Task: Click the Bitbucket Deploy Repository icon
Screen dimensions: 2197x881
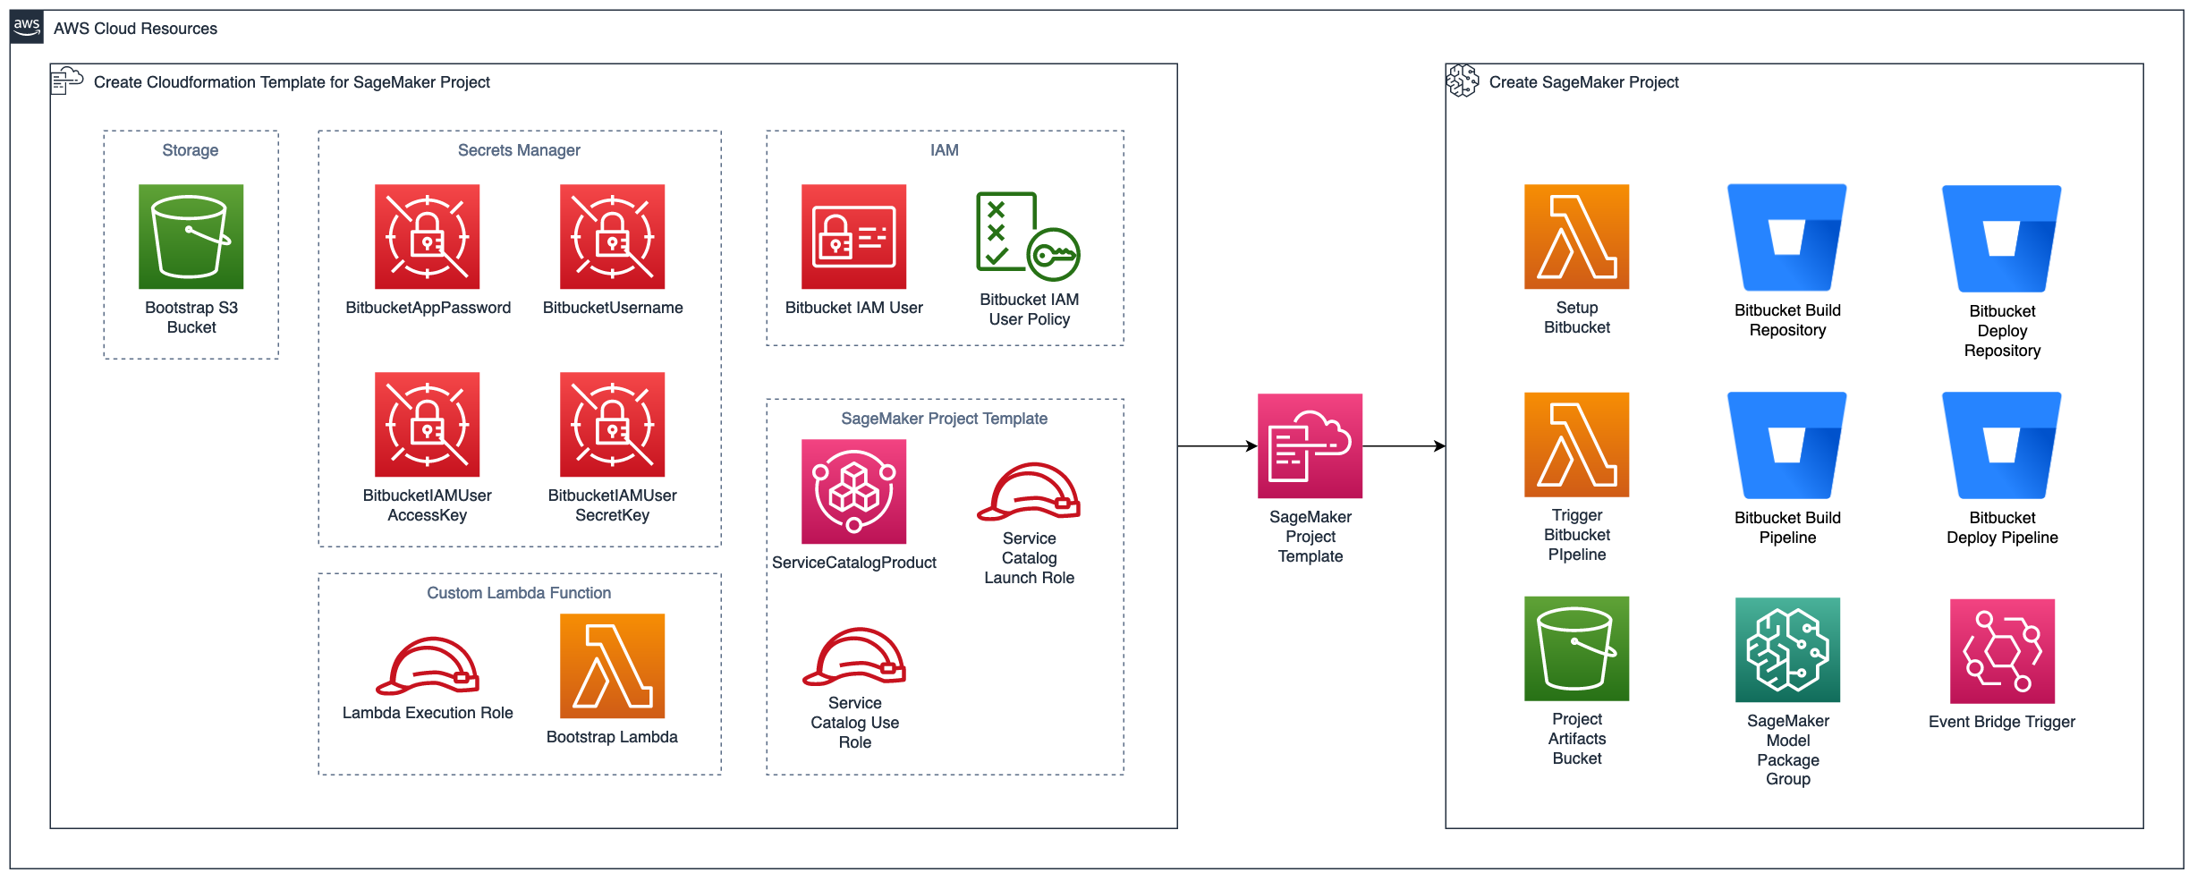Action: (x=2002, y=239)
